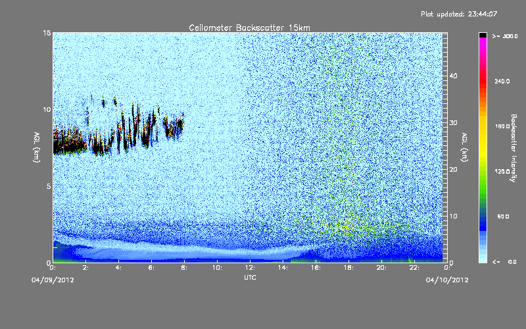Click the '6:' hour tick label

[x=152, y=268]
